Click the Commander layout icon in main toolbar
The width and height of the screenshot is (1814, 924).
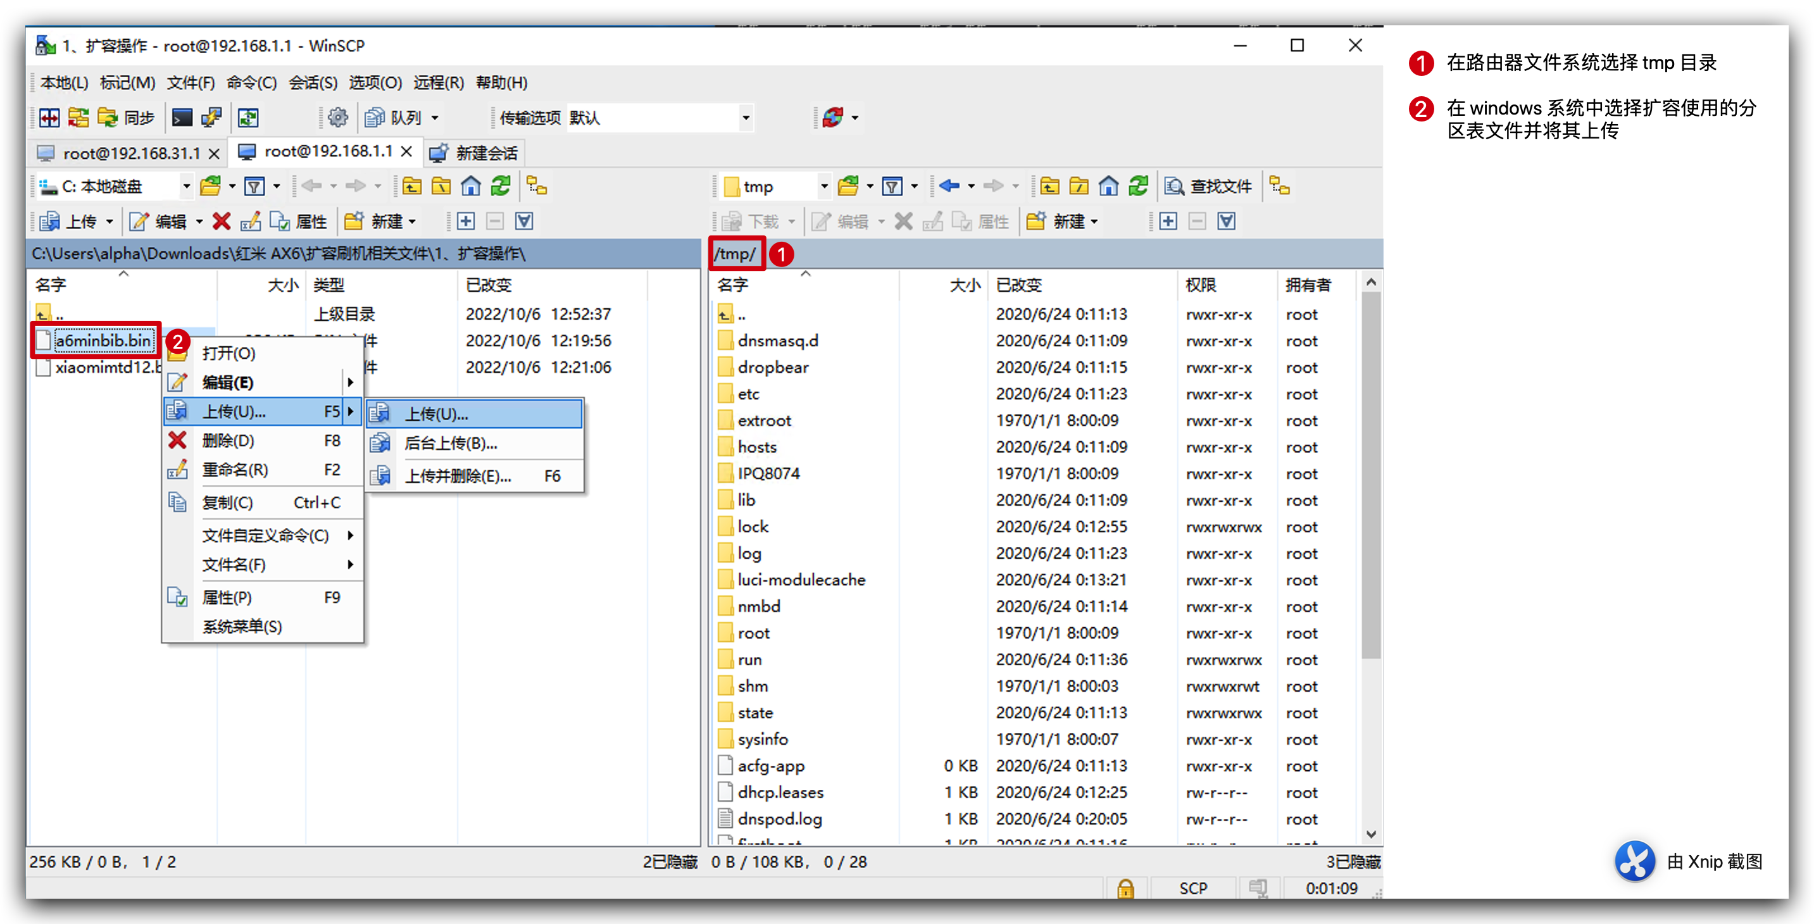49,118
